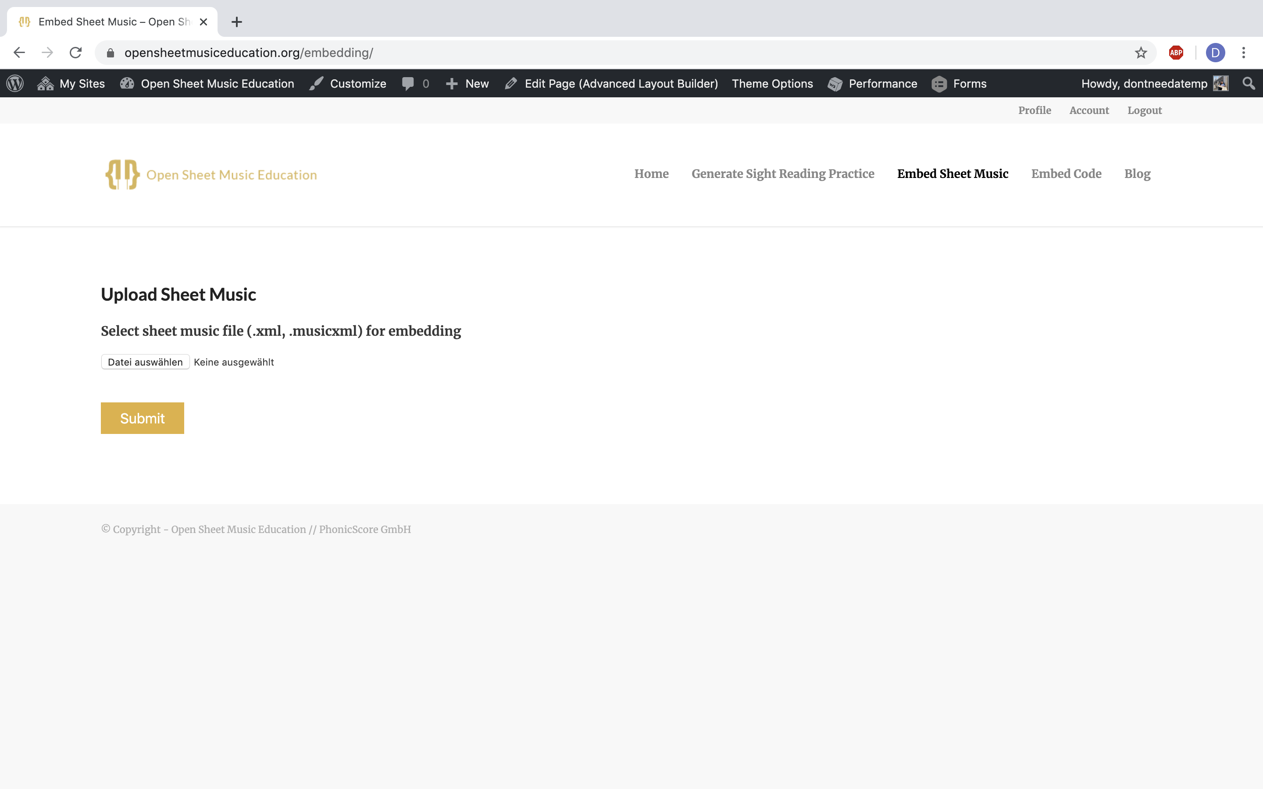
Task: Click the site logo Open Sheet Music Education
Action: coord(211,175)
